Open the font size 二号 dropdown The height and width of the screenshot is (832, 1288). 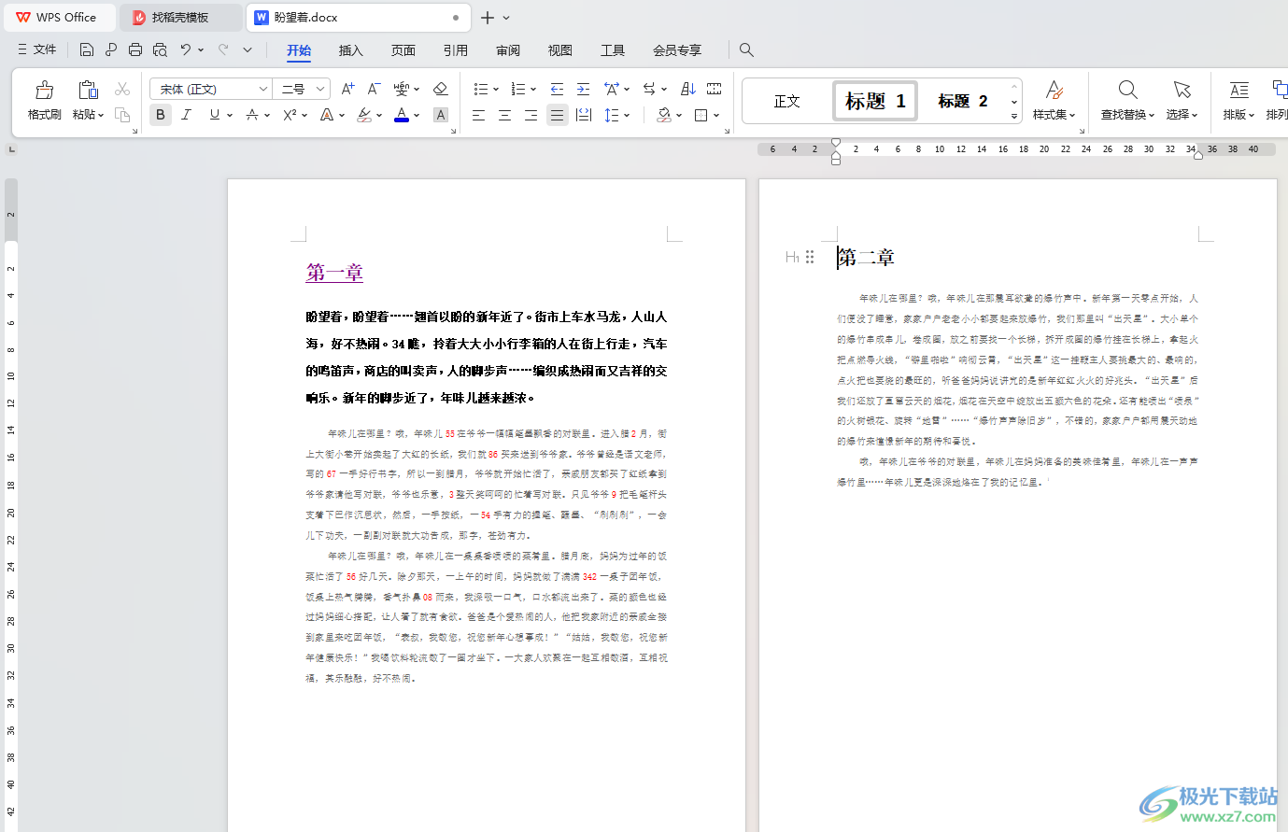(320, 89)
